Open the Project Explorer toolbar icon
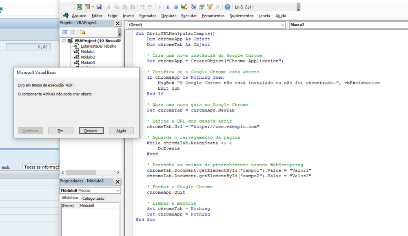This screenshot has width=408, height=236. 194,7
